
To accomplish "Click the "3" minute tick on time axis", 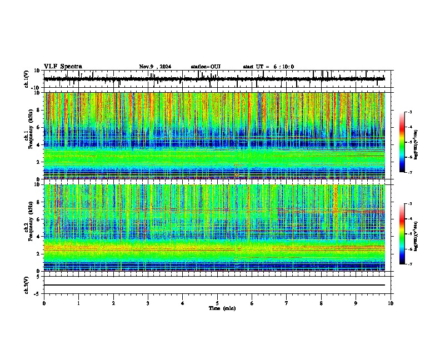I will [x=148, y=303].
